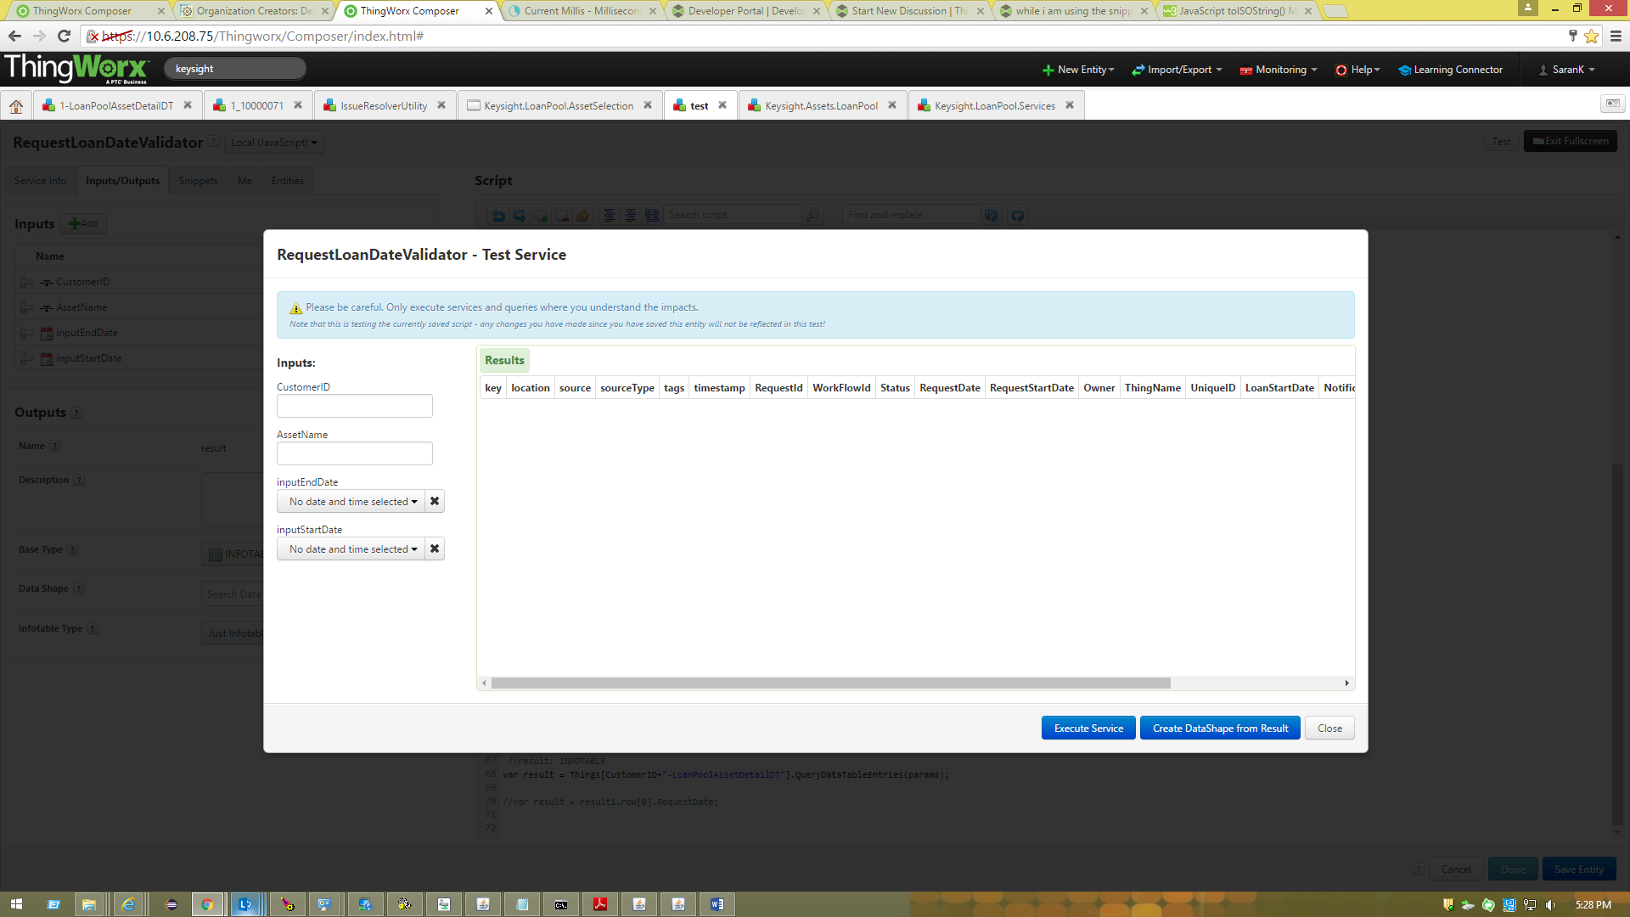Click the thumbs-up icon in script toolbar
Screen dimensions: 1630x917
coord(583,216)
